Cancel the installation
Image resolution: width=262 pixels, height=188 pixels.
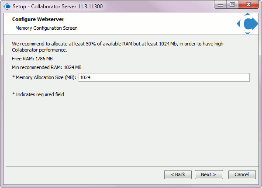pos(242,174)
